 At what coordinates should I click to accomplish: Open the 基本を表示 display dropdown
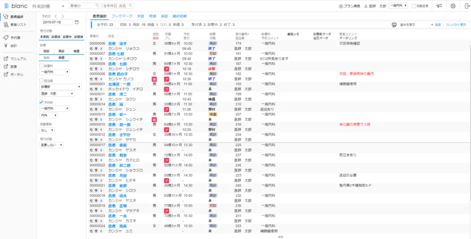point(417,25)
